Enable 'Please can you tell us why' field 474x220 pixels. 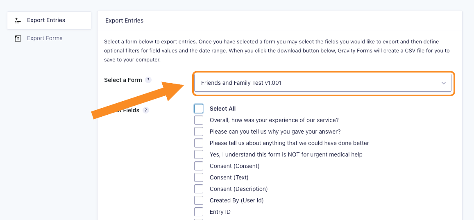coord(199,132)
